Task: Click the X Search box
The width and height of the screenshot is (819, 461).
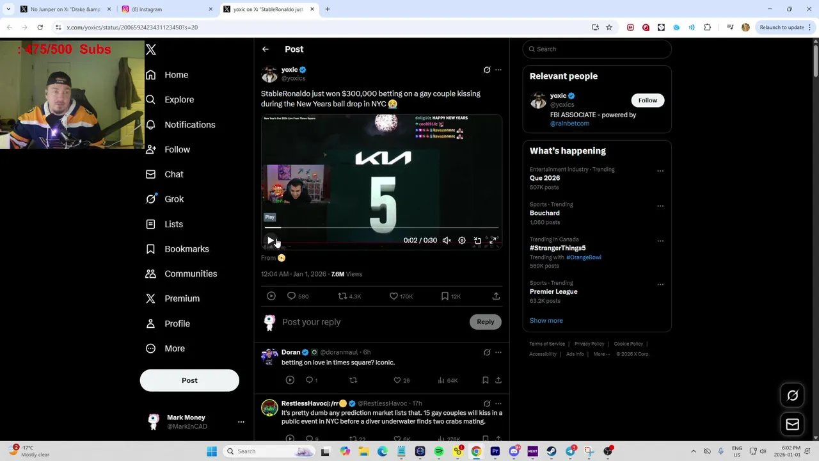Action: 597,49
